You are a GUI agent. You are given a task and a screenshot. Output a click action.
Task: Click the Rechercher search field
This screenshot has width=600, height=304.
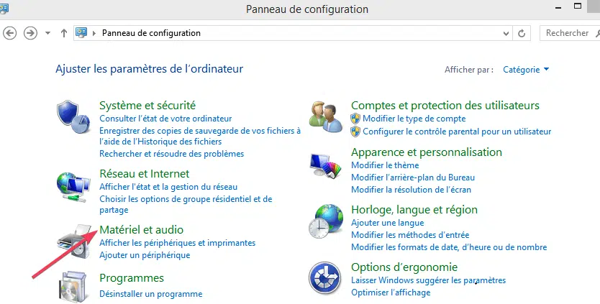(x=569, y=33)
